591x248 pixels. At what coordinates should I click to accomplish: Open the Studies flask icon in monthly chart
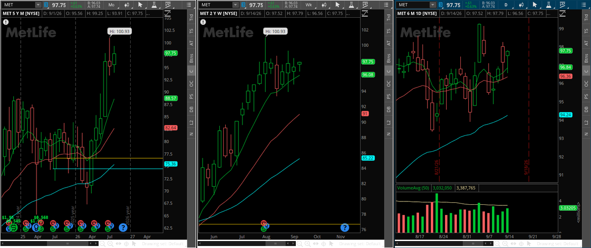[x=154, y=5]
